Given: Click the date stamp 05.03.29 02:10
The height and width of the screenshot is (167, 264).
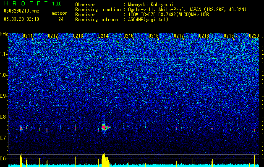Looking at the screenshot, I should 21,19.
